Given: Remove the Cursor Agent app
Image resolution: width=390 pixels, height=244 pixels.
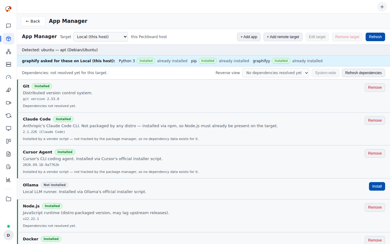Looking at the screenshot, I should (375, 153).
